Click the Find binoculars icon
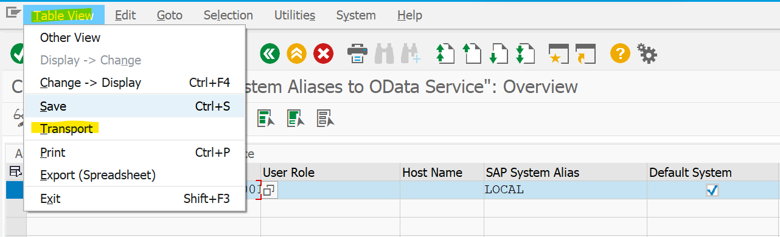 pos(385,53)
